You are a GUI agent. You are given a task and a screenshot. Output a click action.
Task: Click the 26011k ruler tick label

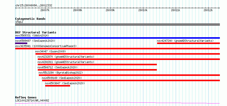(176, 10)
